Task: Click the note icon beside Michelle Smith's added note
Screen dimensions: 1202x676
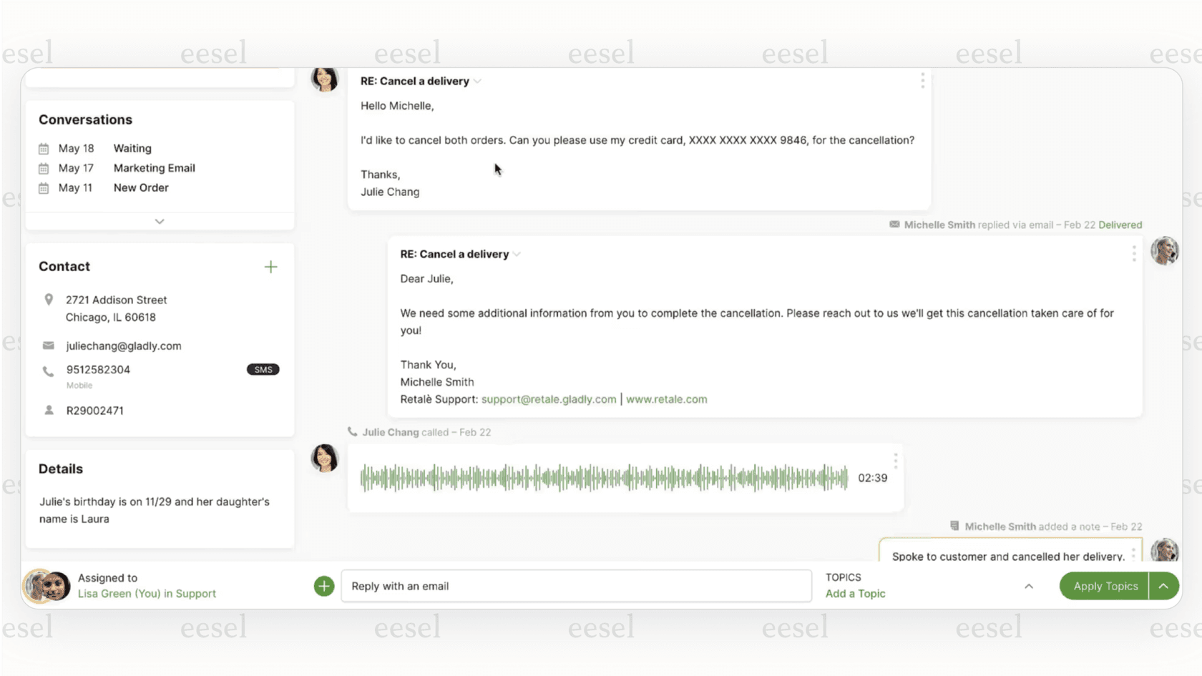Action: (954, 526)
